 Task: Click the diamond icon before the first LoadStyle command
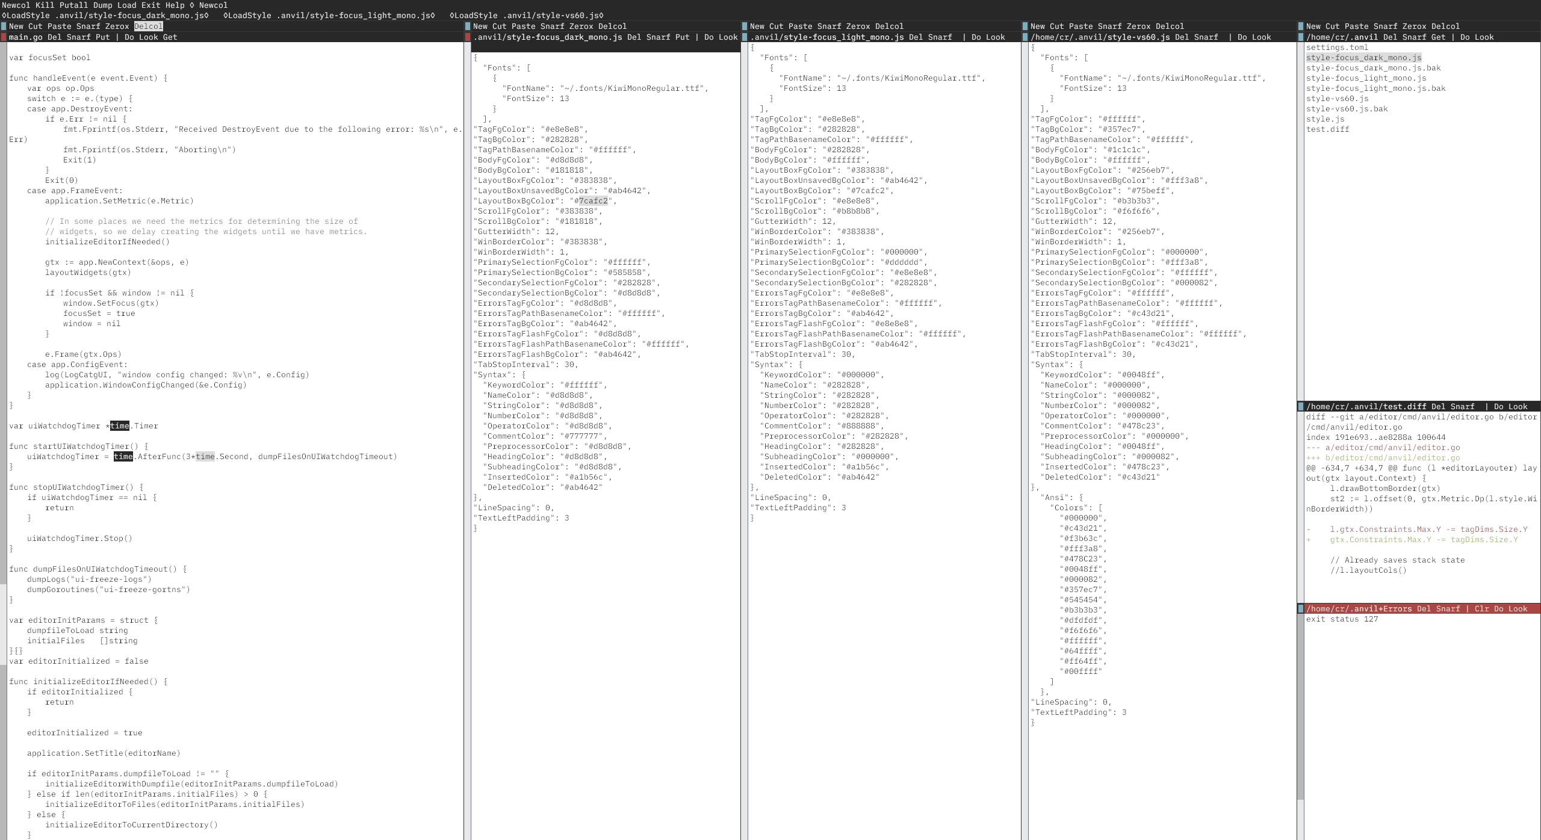coord(4,15)
